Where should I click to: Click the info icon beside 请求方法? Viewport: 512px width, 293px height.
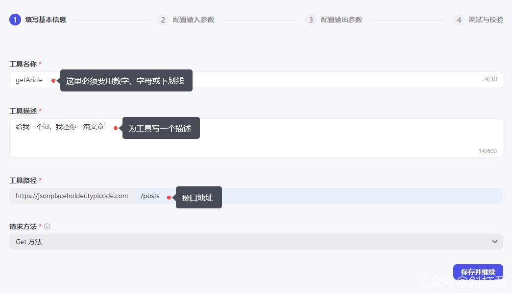47,226
